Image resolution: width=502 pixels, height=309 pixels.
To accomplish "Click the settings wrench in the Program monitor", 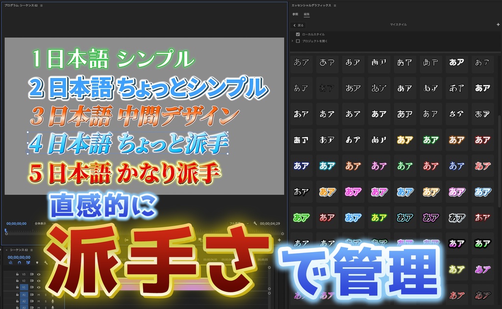I will pyautogui.click(x=255, y=223).
